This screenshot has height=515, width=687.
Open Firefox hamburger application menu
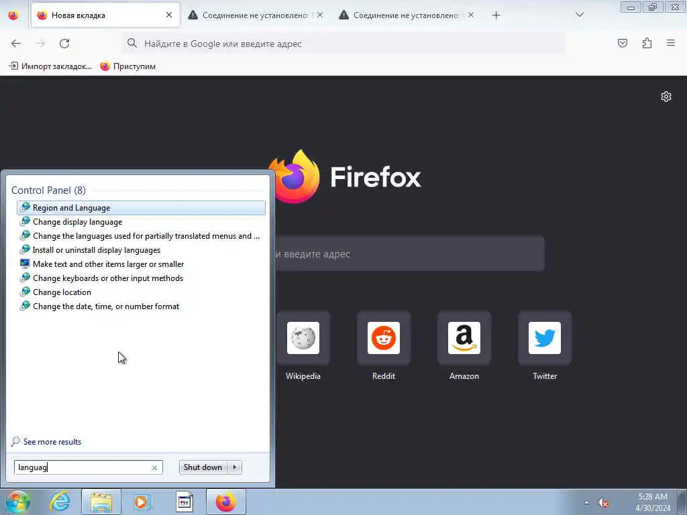[671, 43]
